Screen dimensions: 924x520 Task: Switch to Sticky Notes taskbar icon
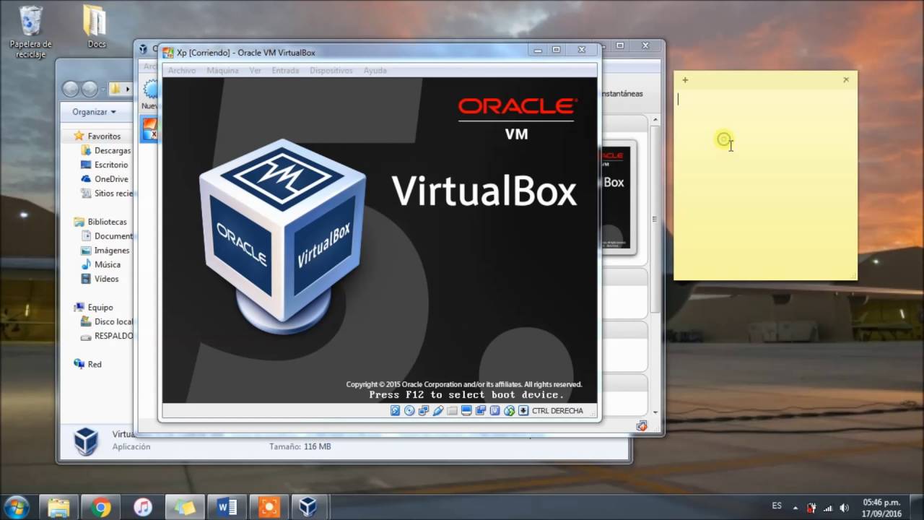[185, 507]
